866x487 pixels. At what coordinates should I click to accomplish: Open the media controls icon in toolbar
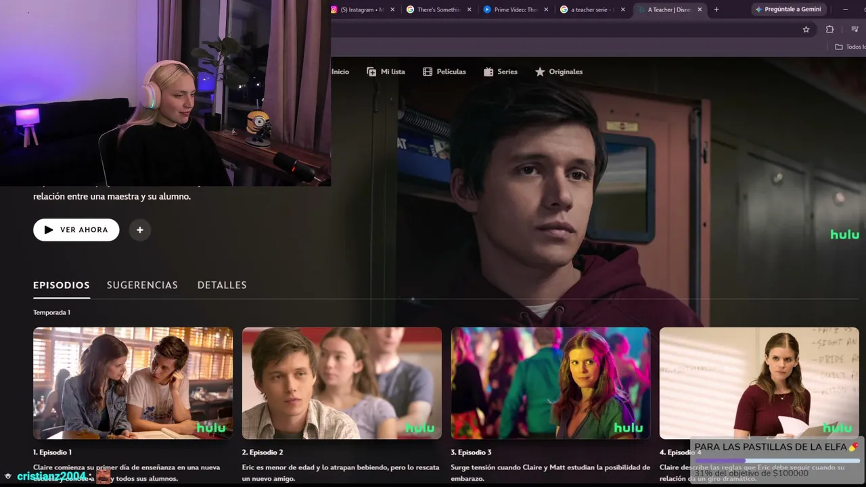[x=855, y=29]
